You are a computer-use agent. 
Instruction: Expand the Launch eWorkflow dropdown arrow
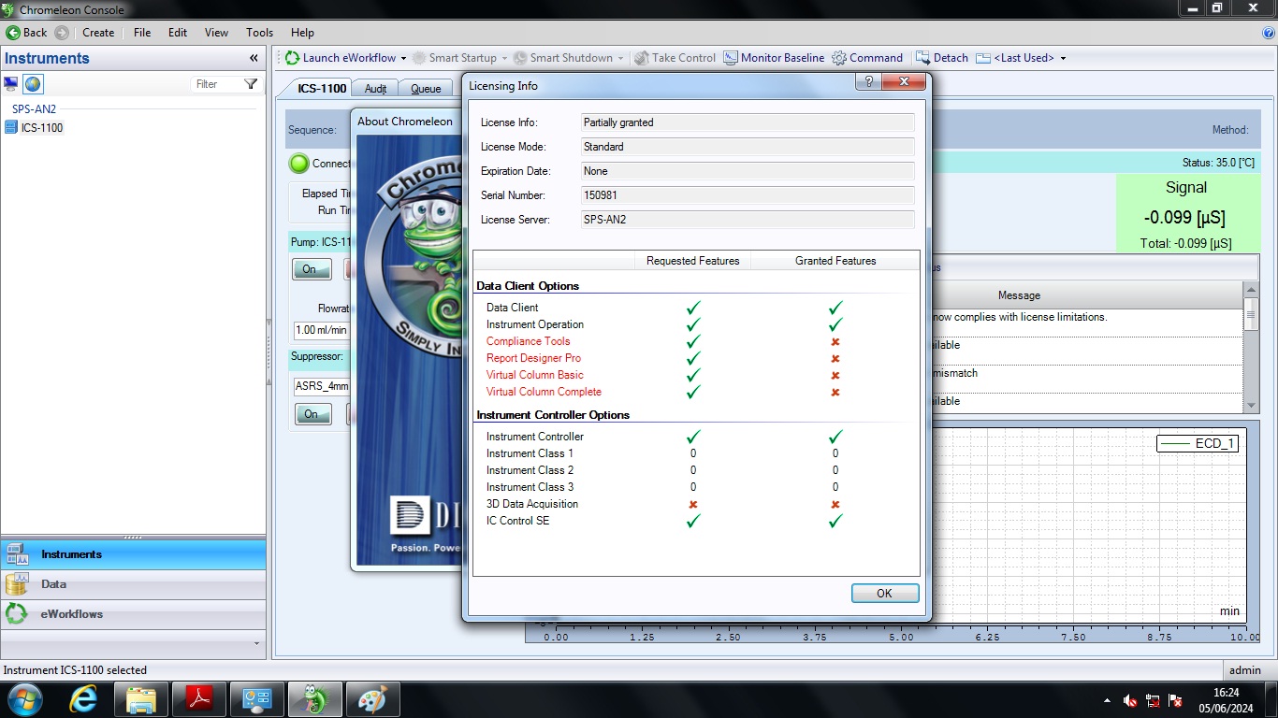pyautogui.click(x=403, y=58)
